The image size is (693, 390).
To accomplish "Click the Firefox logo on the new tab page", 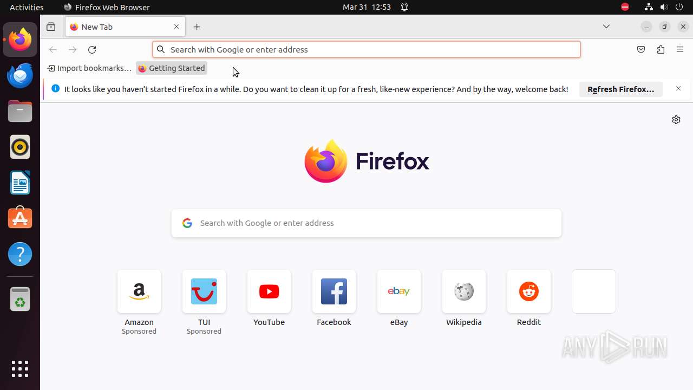I will coord(367,161).
